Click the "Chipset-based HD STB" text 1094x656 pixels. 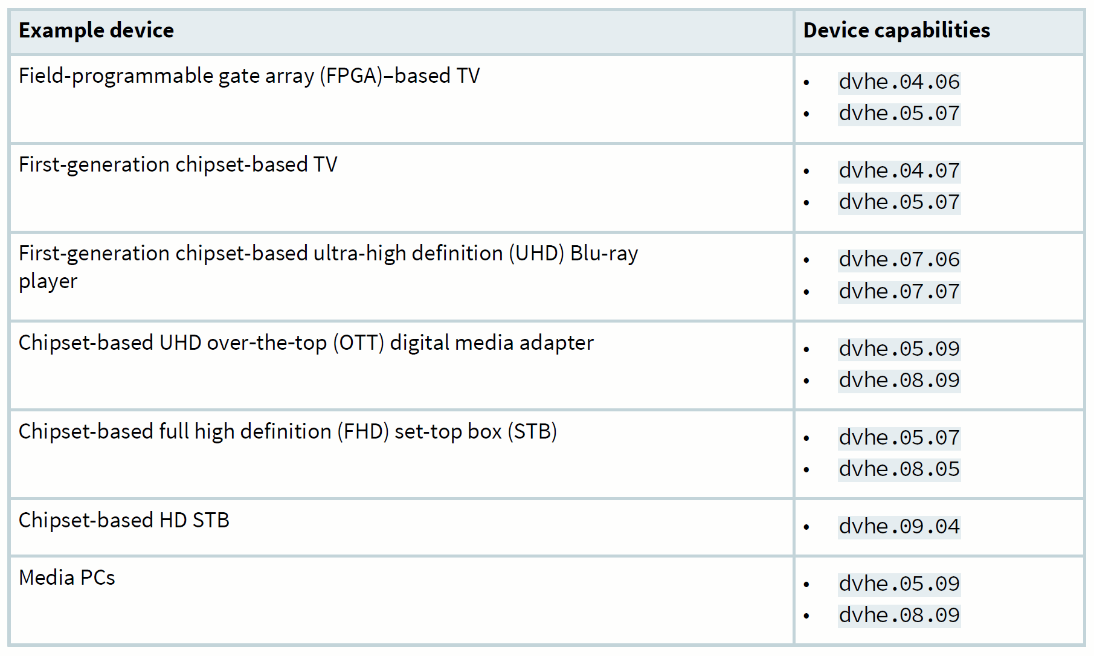pyautogui.click(x=124, y=521)
